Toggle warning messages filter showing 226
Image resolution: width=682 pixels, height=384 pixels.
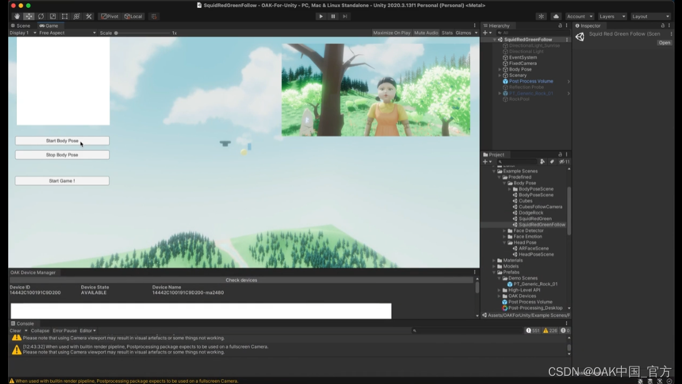(x=550, y=330)
